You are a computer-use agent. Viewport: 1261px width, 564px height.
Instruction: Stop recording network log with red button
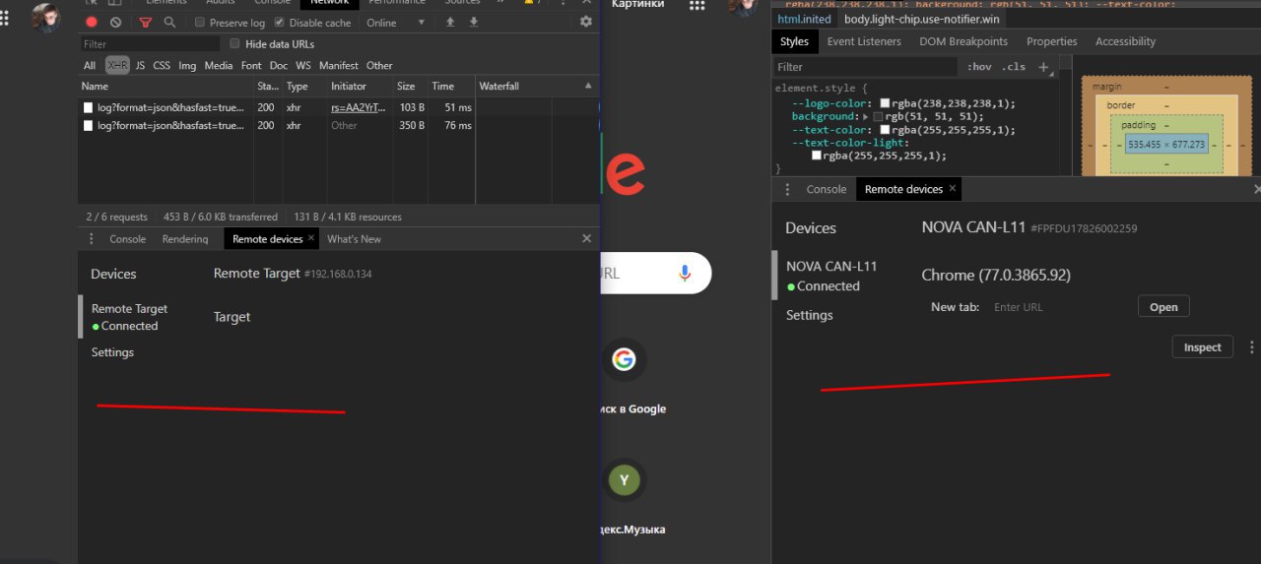92,22
